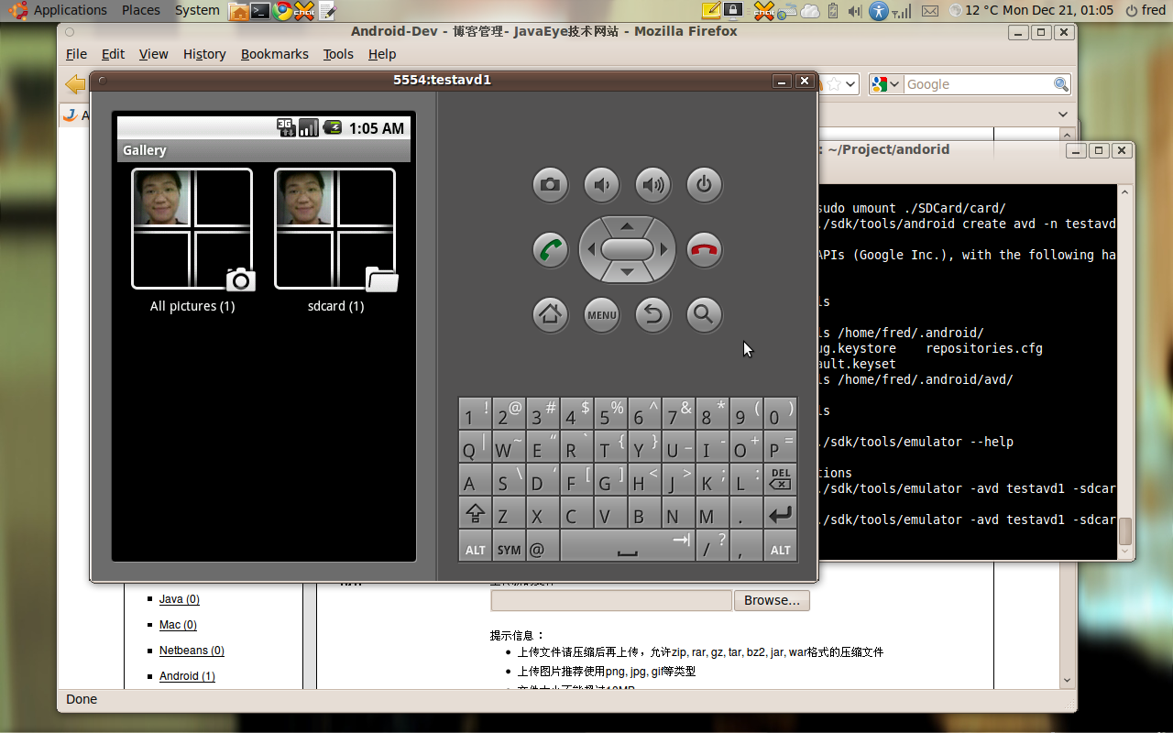Click the DEL key on emulator keyboard
Viewport: 1173px width, 733px height.
click(780, 480)
